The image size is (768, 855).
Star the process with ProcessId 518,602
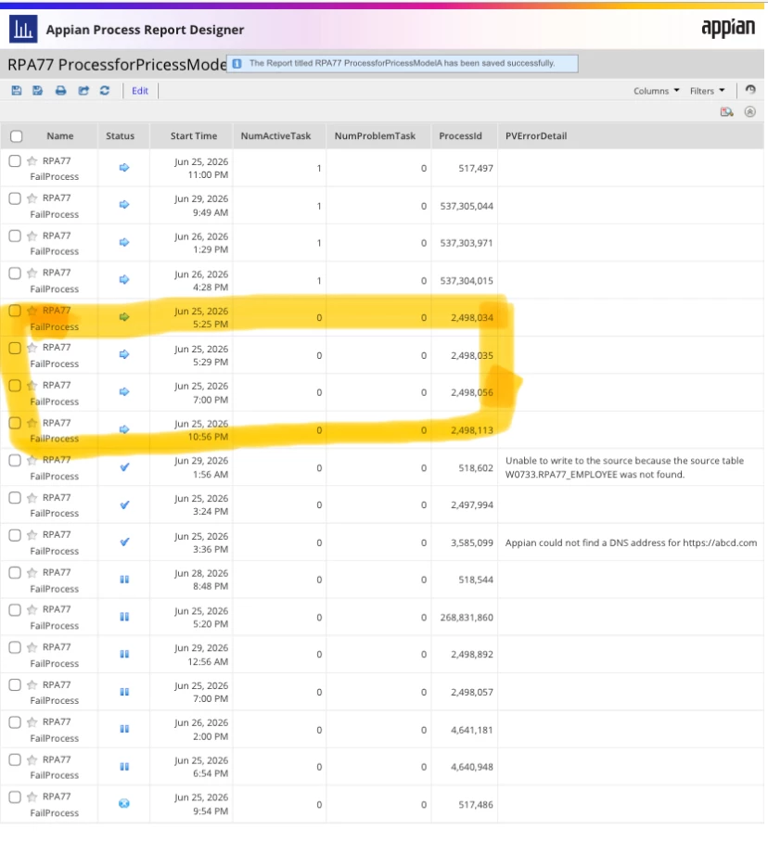click(32, 460)
